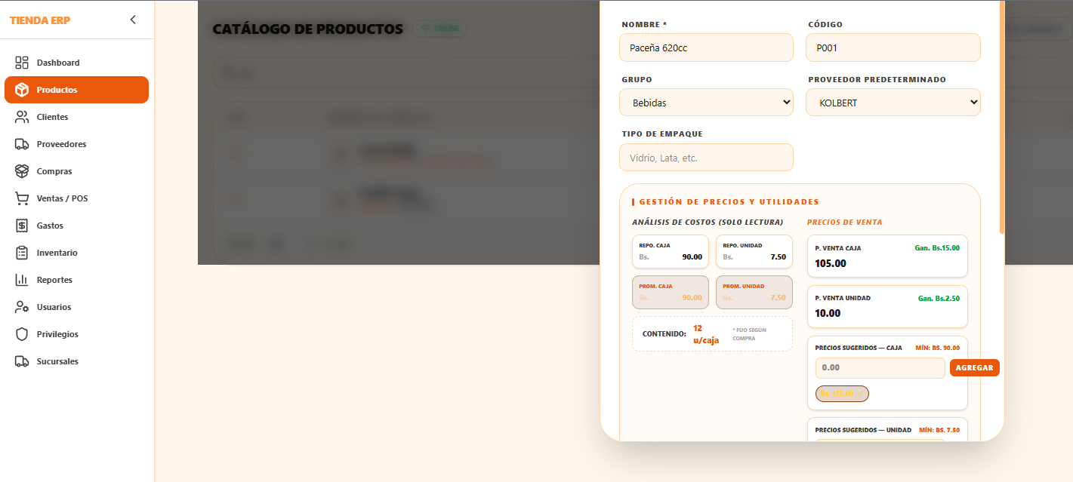This screenshot has height=482, width=1073.
Task: View the Reportes page
Action: (x=76, y=280)
